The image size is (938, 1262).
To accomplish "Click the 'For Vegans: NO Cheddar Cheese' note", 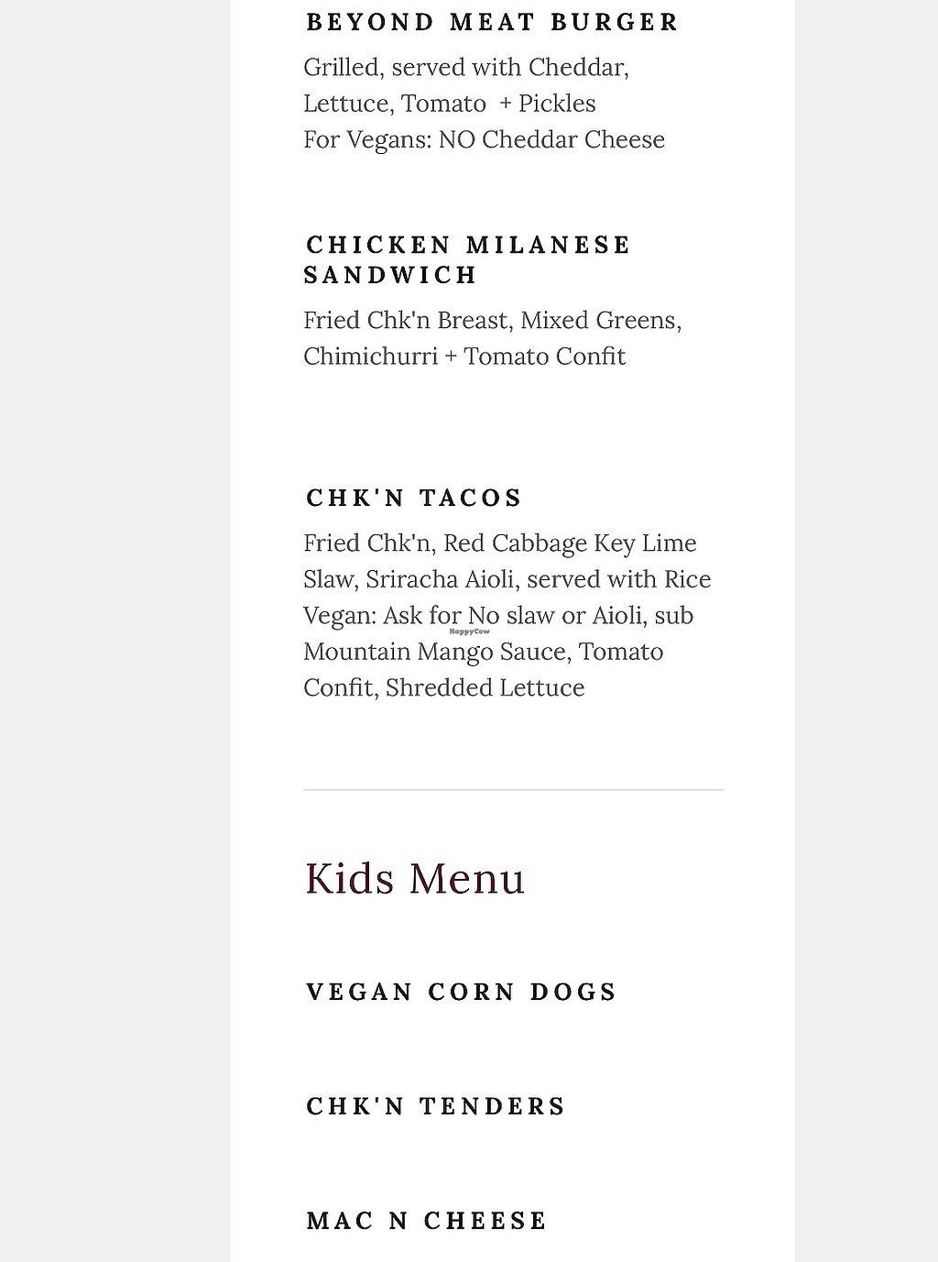I will point(484,139).
